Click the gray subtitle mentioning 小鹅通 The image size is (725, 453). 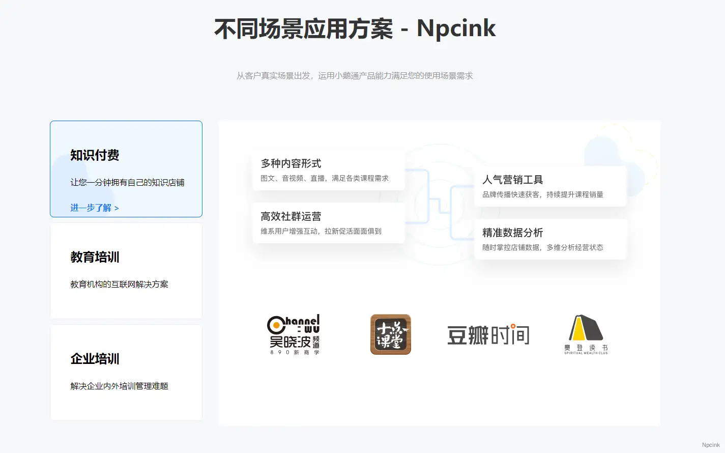point(355,76)
